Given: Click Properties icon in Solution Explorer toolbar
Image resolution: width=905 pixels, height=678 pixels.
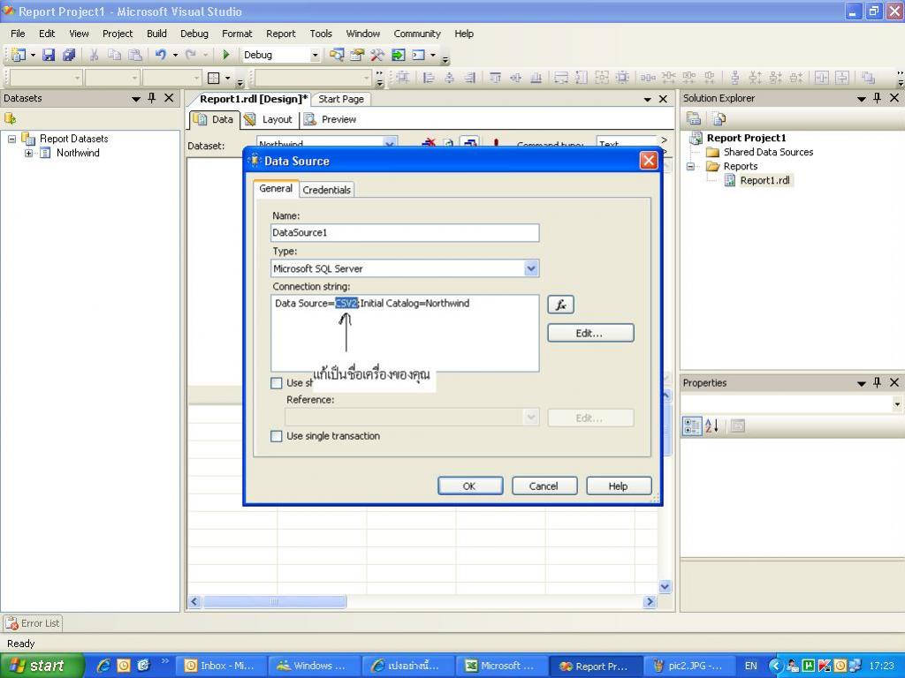Looking at the screenshot, I should click(693, 119).
